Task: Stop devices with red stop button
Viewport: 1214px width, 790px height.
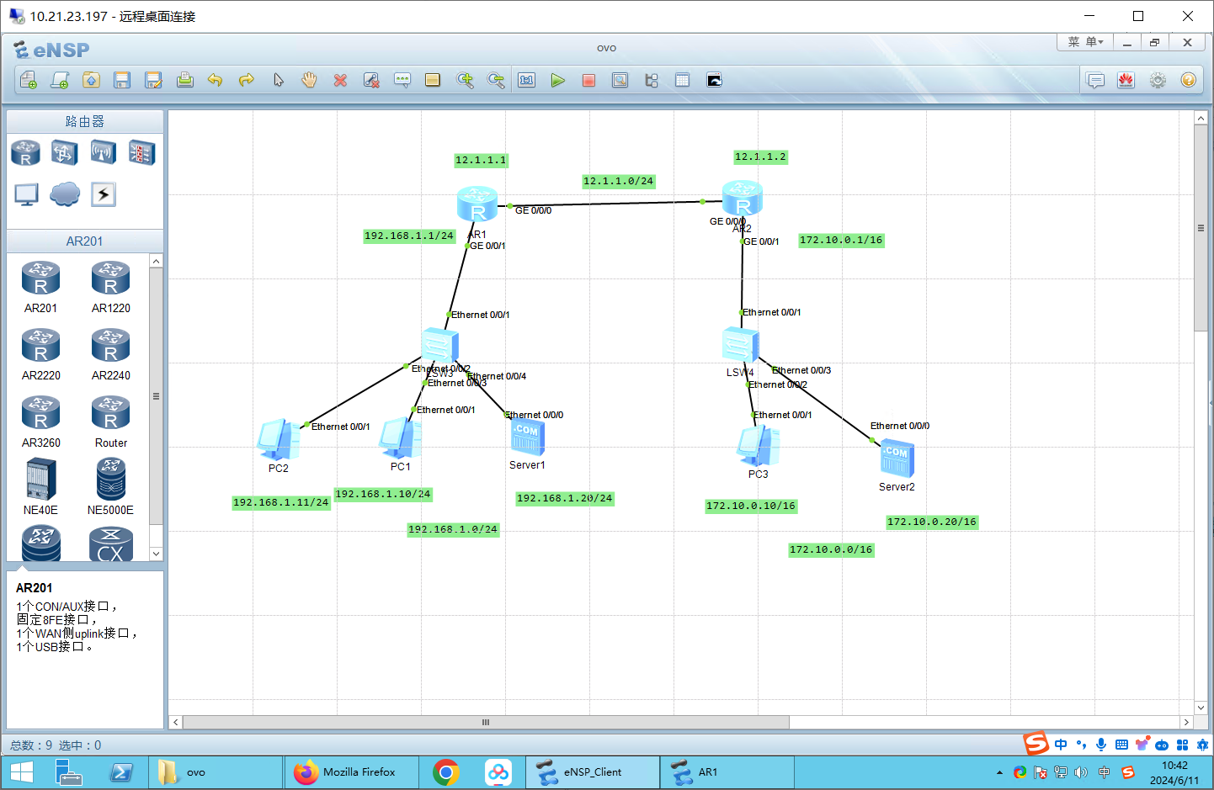Action: click(588, 80)
